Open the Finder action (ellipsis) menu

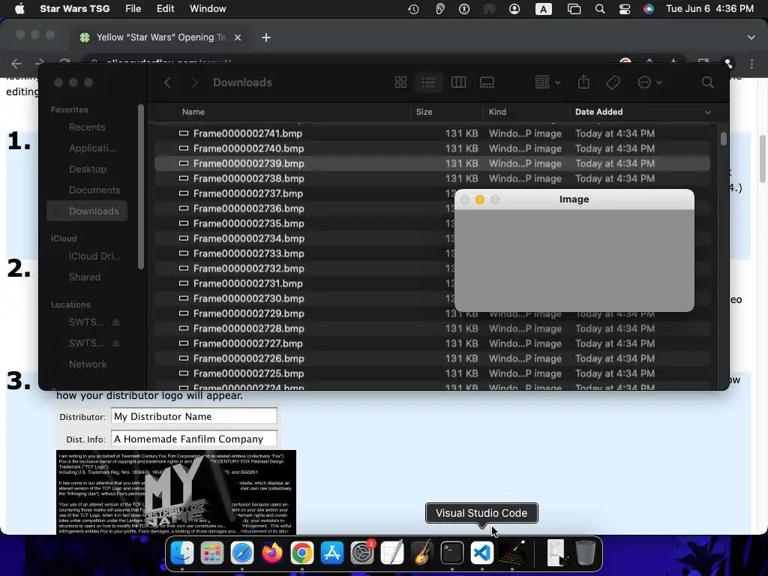click(650, 82)
